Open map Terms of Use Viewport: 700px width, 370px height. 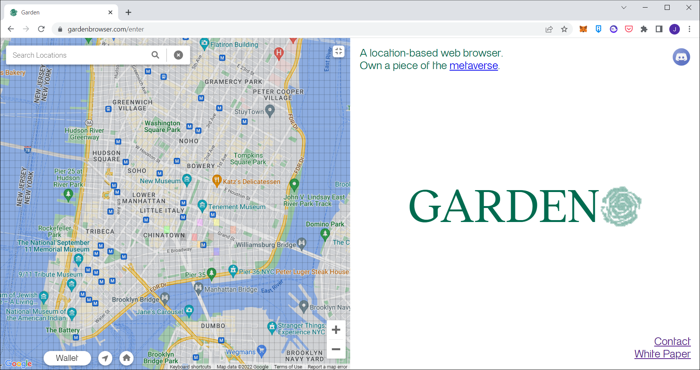click(288, 367)
